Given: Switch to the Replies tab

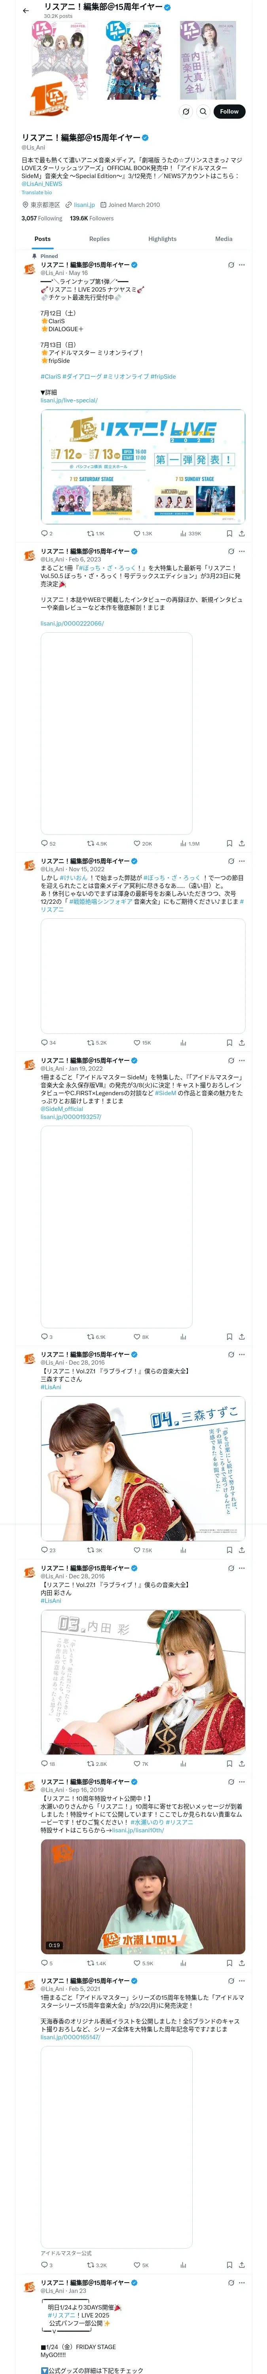Looking at the screenshot, I should pos(99,239).
